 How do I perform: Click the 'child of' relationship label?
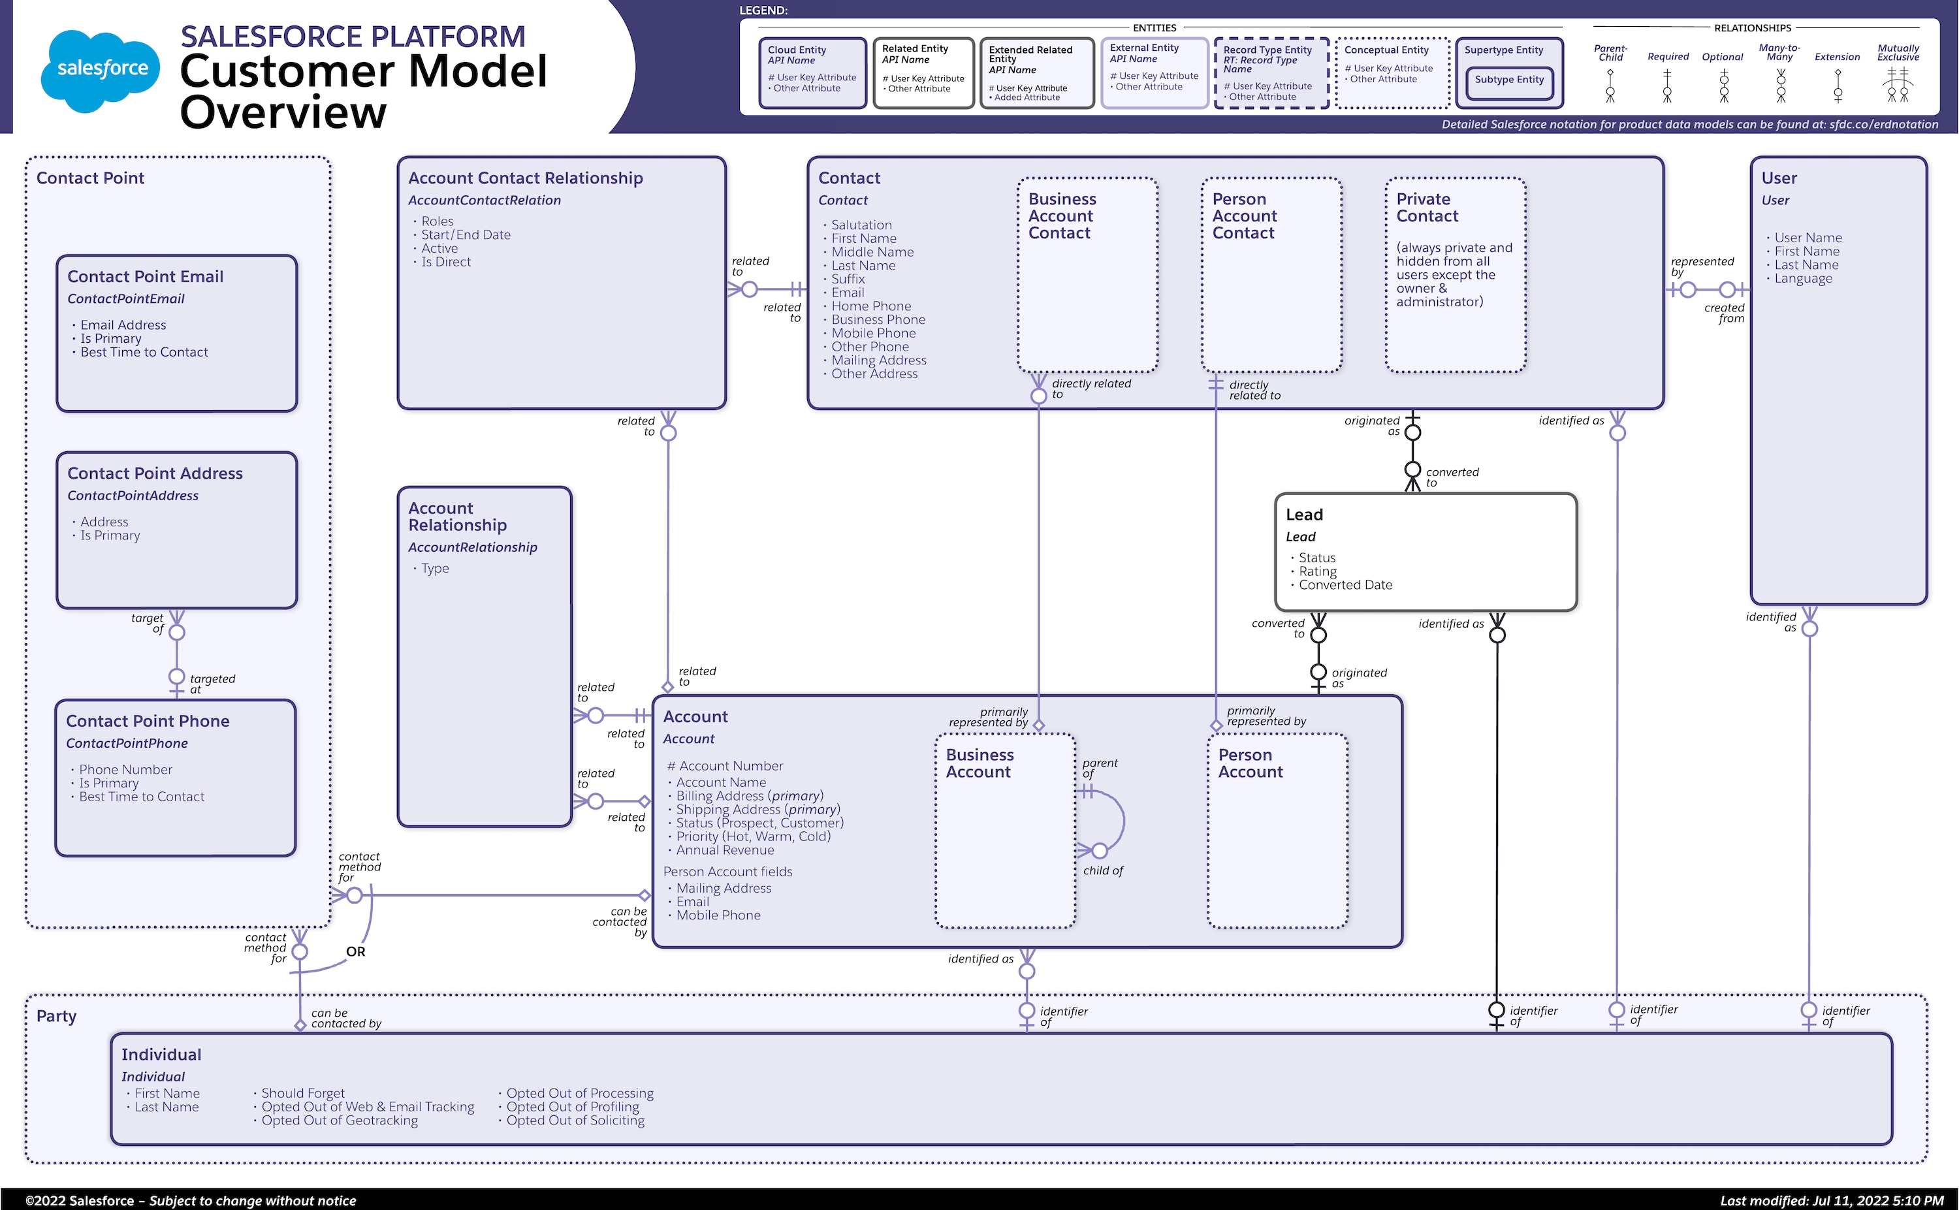[1103, 870]
